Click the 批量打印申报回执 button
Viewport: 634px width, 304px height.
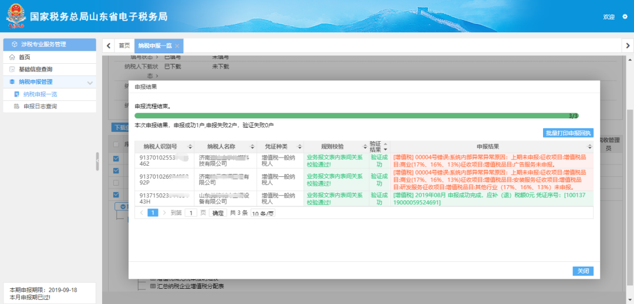(x=568, y=133)
